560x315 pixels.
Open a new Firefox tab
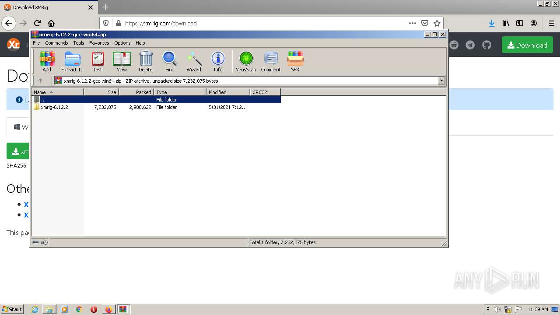point(105,7)
